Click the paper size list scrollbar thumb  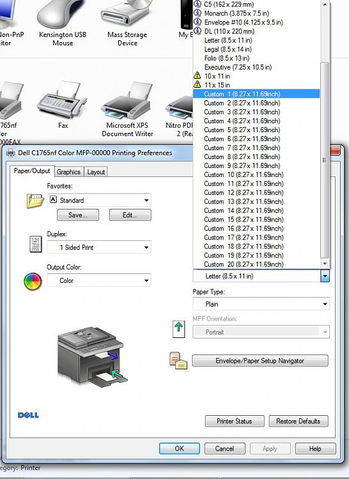325,160
